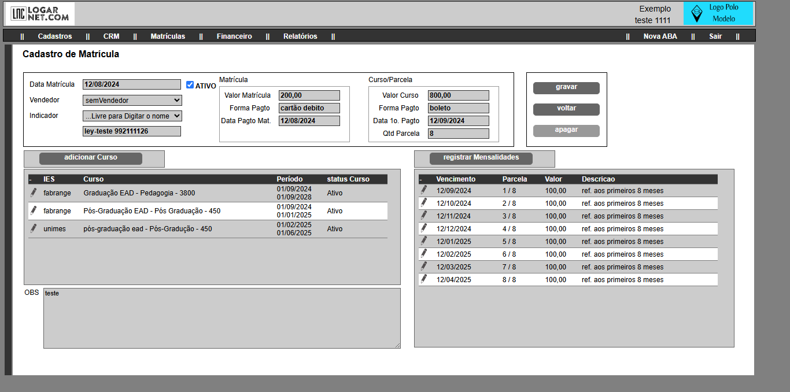Image resolution: width=790 pixels, height=392 pixels.
Task: Open the Vendedor dropdown
Action: (x=132, y=100)
